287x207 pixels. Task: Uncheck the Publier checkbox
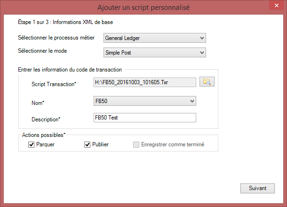(88, 144)
